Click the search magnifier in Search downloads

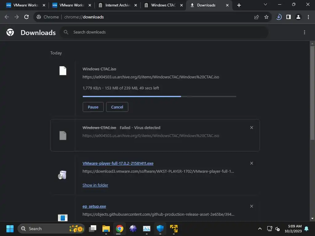66,32
